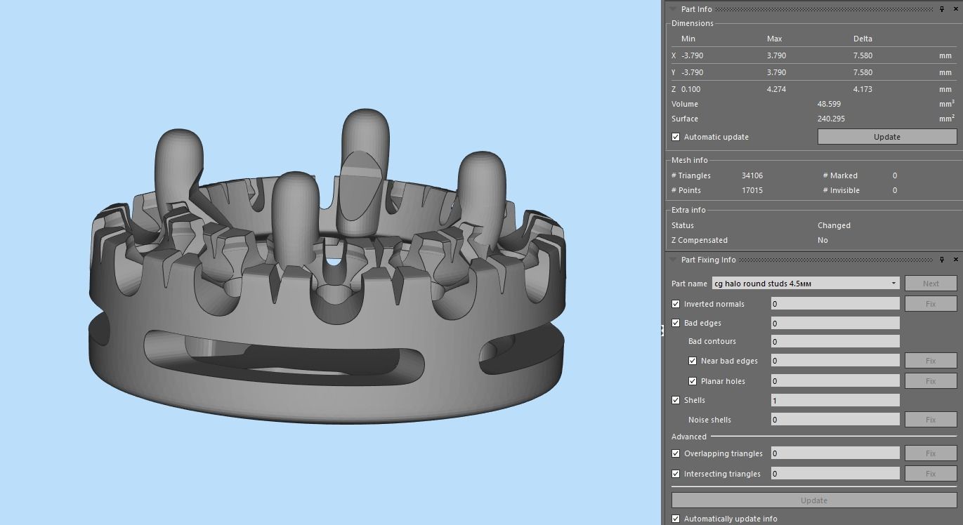Image resolution: width=963 pixels, height=525 pixels.
Task: Click the Update button in Part Info
Action: (x=887, y=137)
